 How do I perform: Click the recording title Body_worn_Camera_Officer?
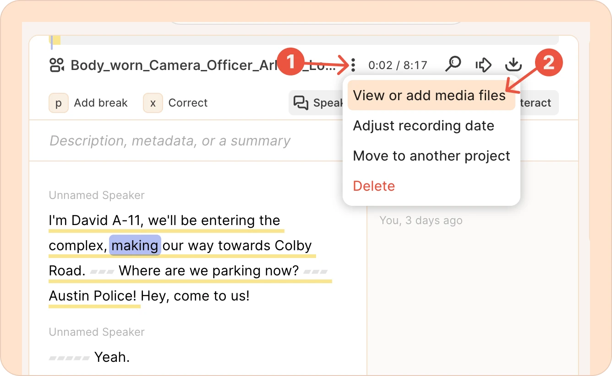203,65
